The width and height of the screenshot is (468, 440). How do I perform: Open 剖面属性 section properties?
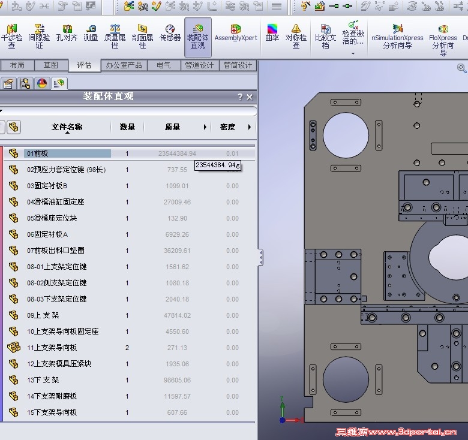(x=142, y=37)
